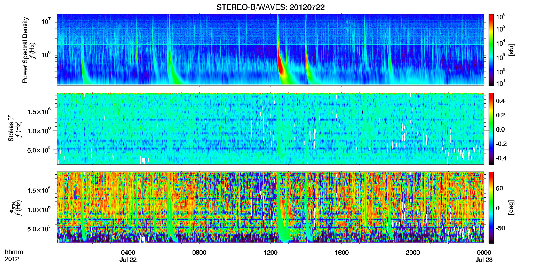This screenshot has width=541, height=279.
Task: Click the 0000 time axis label
Action: (484, 253)
